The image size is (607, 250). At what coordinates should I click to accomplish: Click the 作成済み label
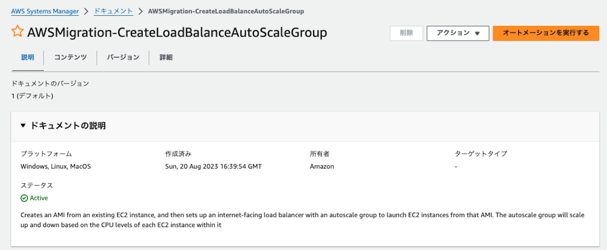point(178,154)
